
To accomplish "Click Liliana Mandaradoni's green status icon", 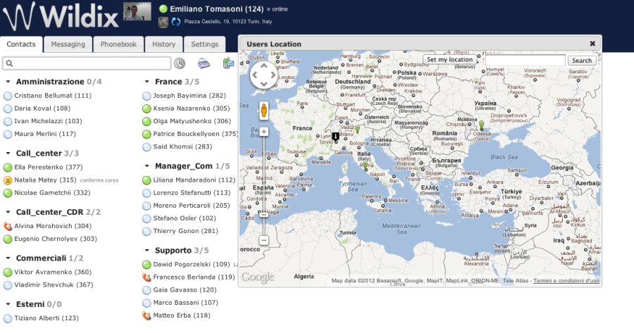I will (147, 180).
